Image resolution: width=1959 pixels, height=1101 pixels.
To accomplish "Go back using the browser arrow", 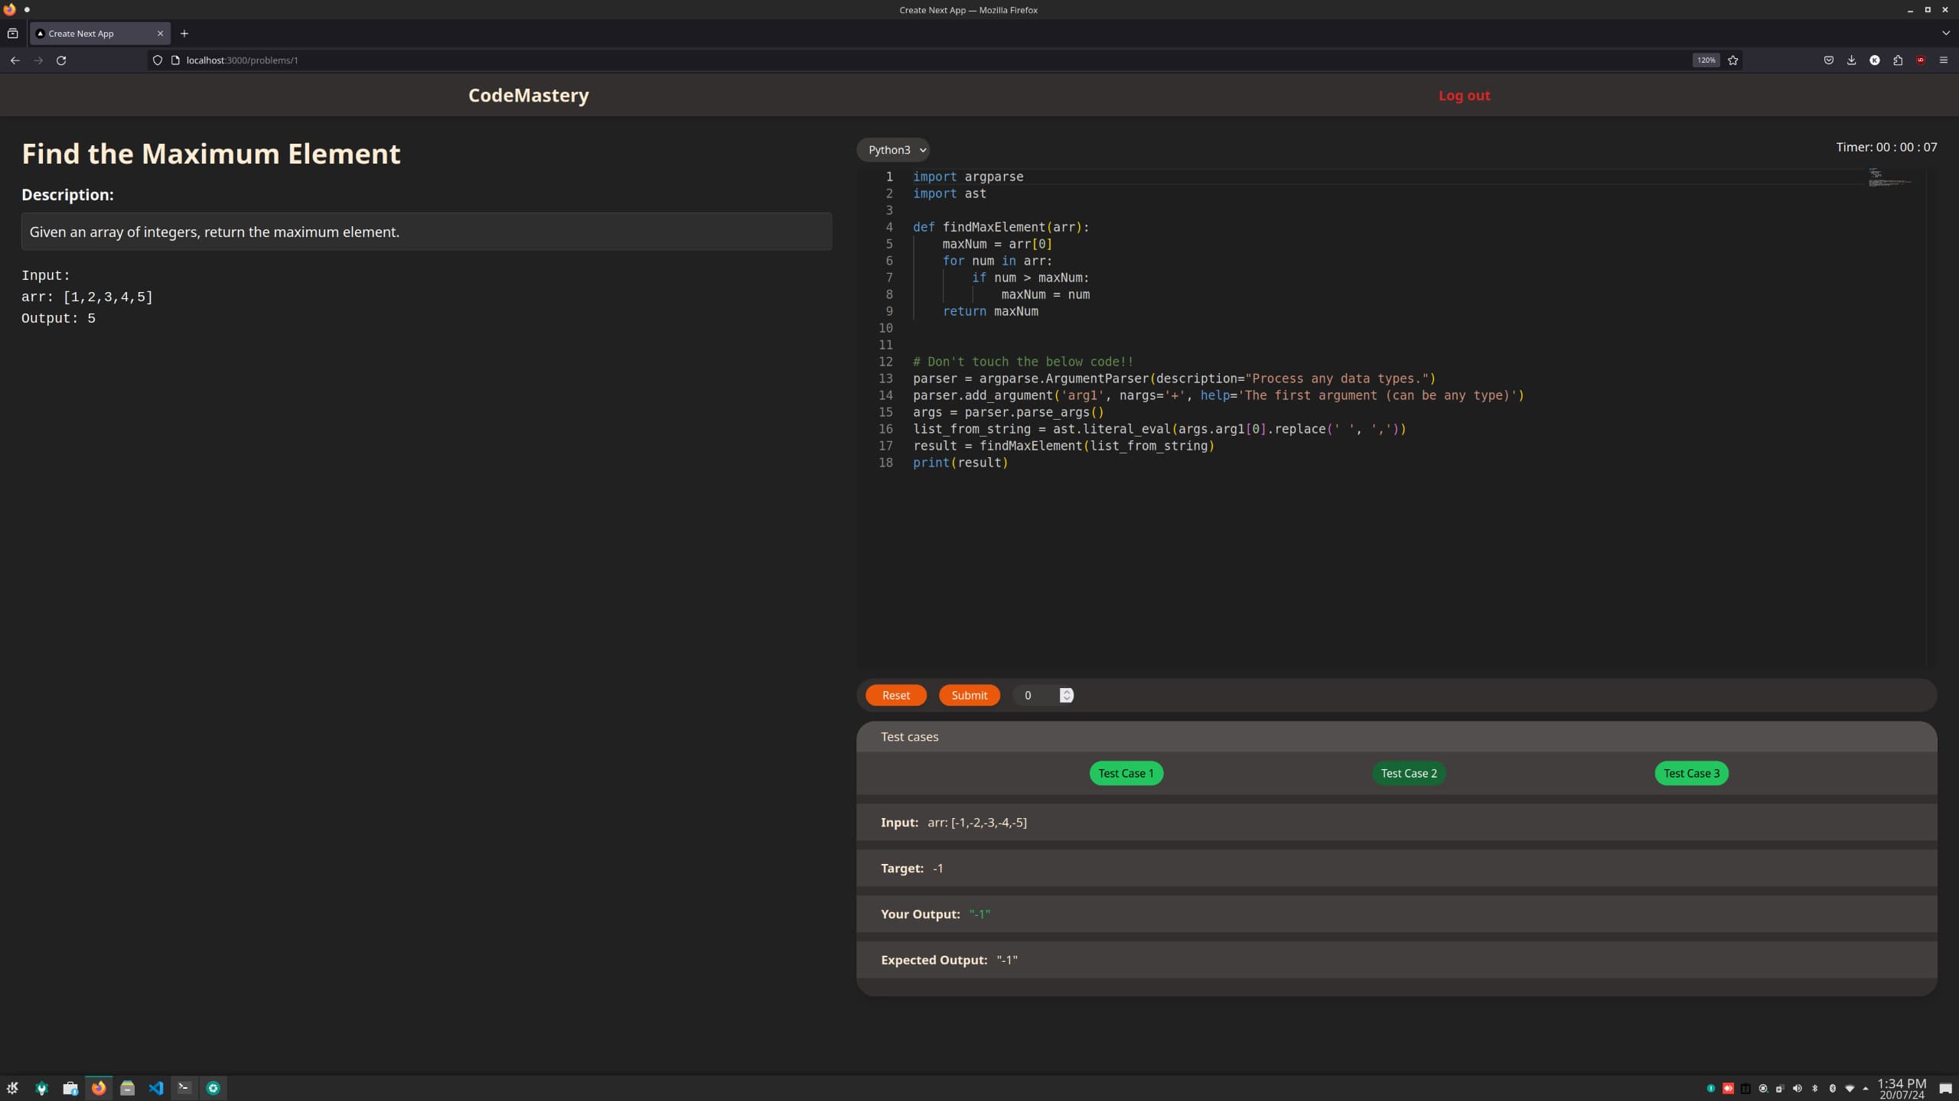I will pos(15,60).
